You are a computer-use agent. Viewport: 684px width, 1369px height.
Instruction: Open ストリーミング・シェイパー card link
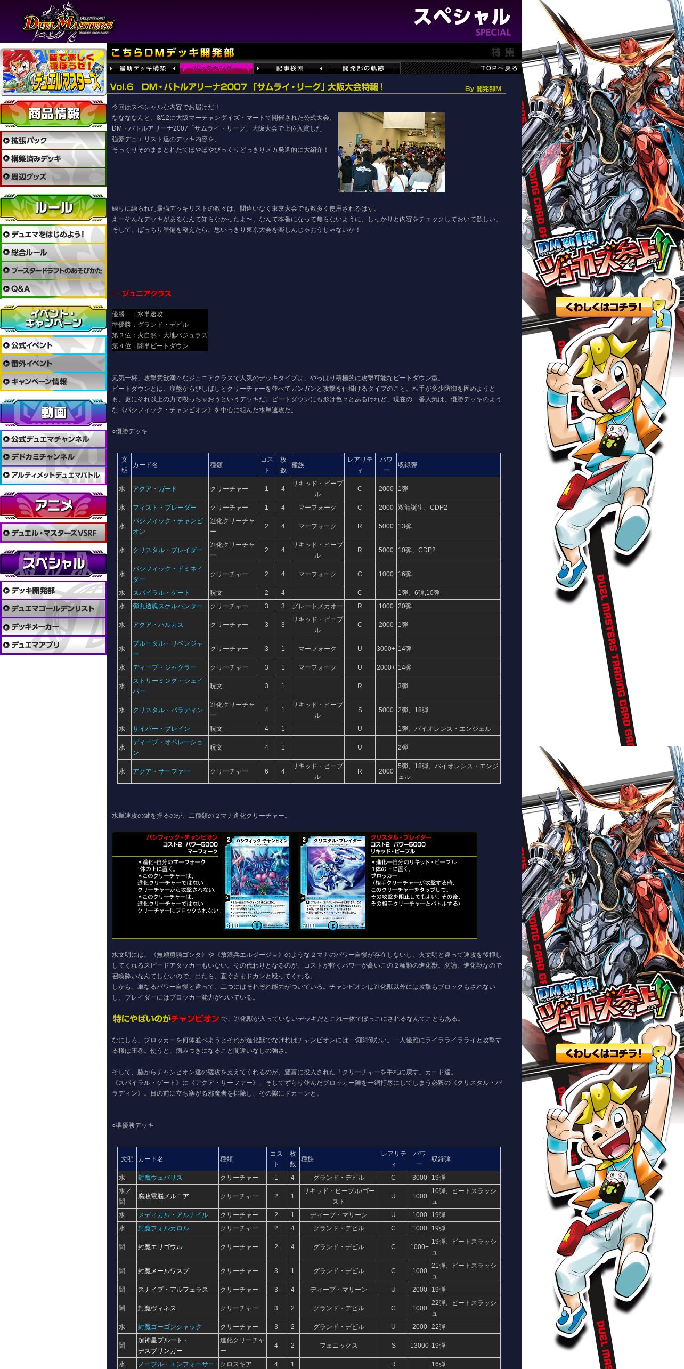168,686
